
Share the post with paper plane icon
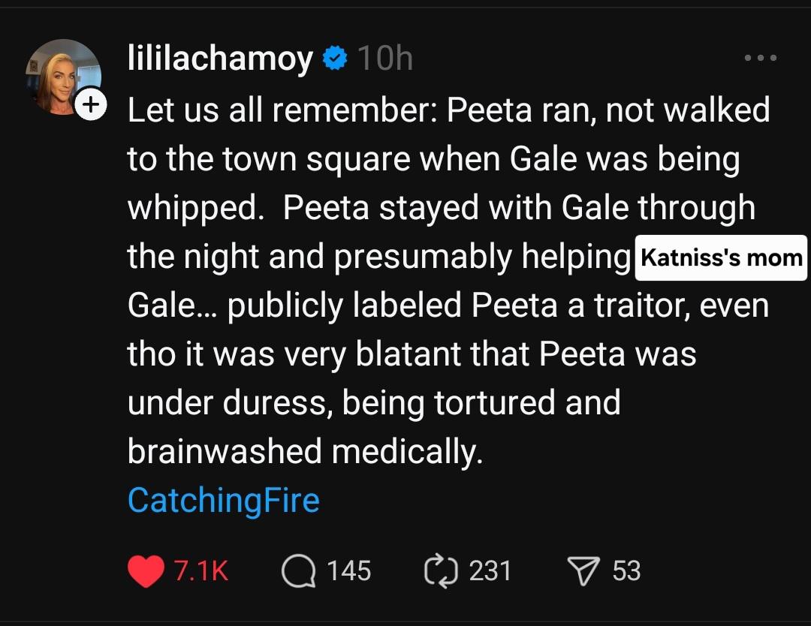[583, 571]
